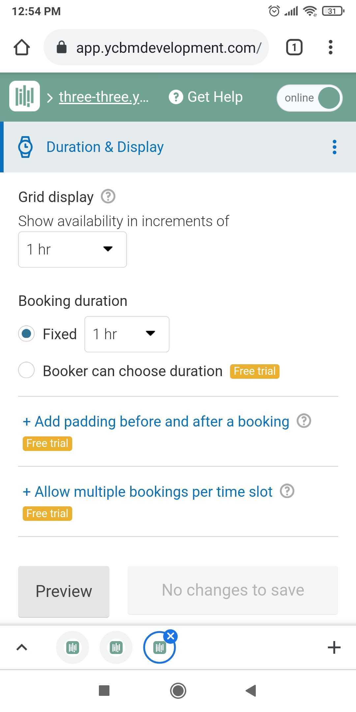Tap the browser home icon
356x712 pixels.
[22, 47]
